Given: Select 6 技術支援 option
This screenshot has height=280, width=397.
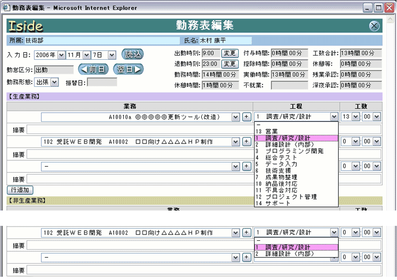Looking at the screenshot, I should pos(296,171).
